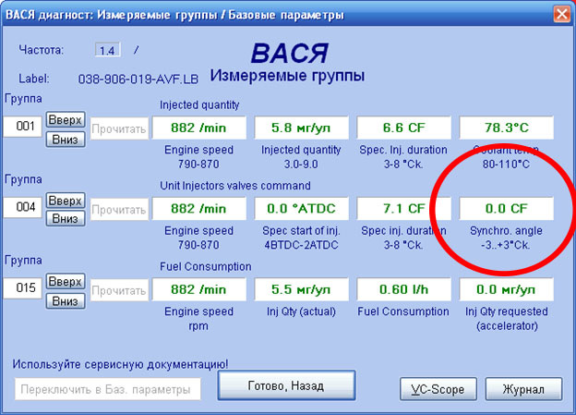Click the group number field 001
The image size is (576, 415).
[x=23, y=127]
